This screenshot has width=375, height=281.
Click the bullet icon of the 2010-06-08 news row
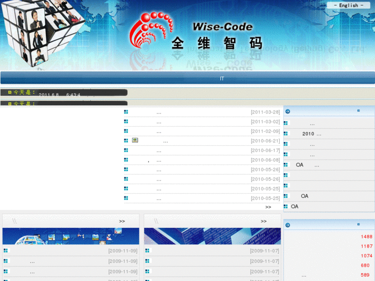(126, 160)
